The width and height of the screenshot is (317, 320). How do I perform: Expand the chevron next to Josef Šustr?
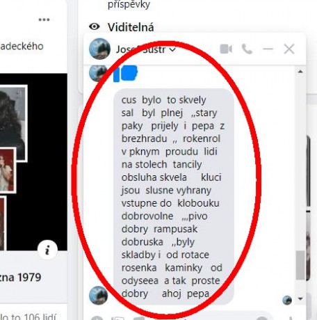(x=172, y=49)
